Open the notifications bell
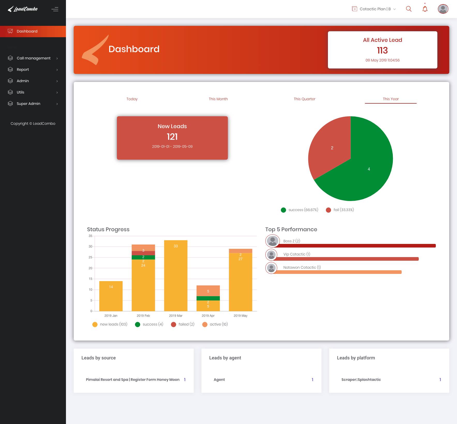 pos(425,9)
